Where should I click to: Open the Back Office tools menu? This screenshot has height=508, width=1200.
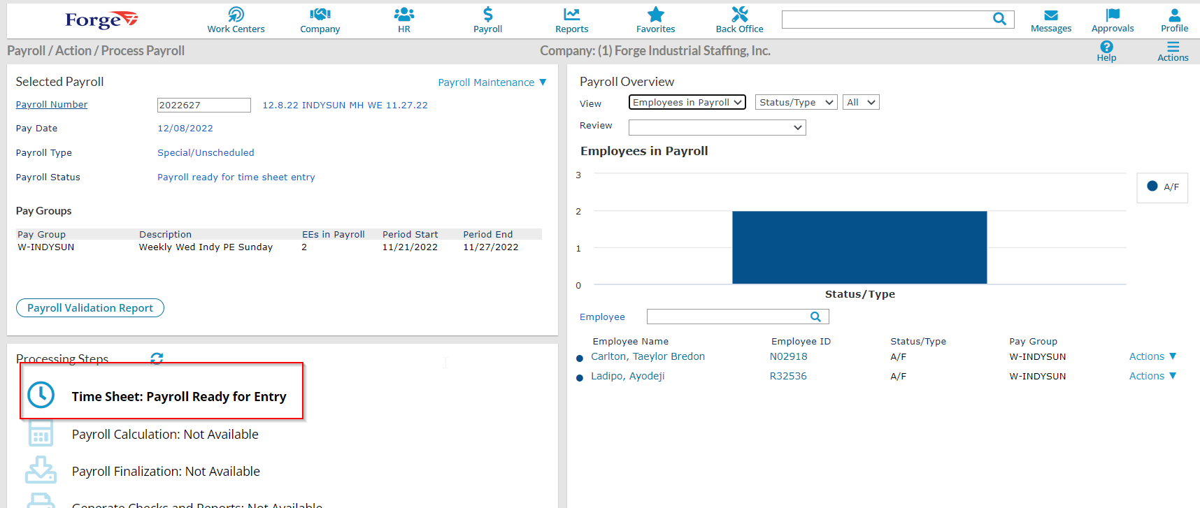click(739, 20)
